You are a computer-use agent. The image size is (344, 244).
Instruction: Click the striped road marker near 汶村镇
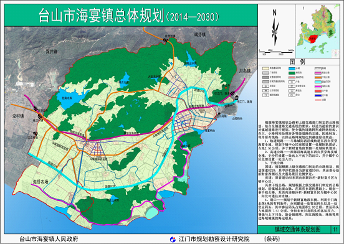click(x=40, y=116)
